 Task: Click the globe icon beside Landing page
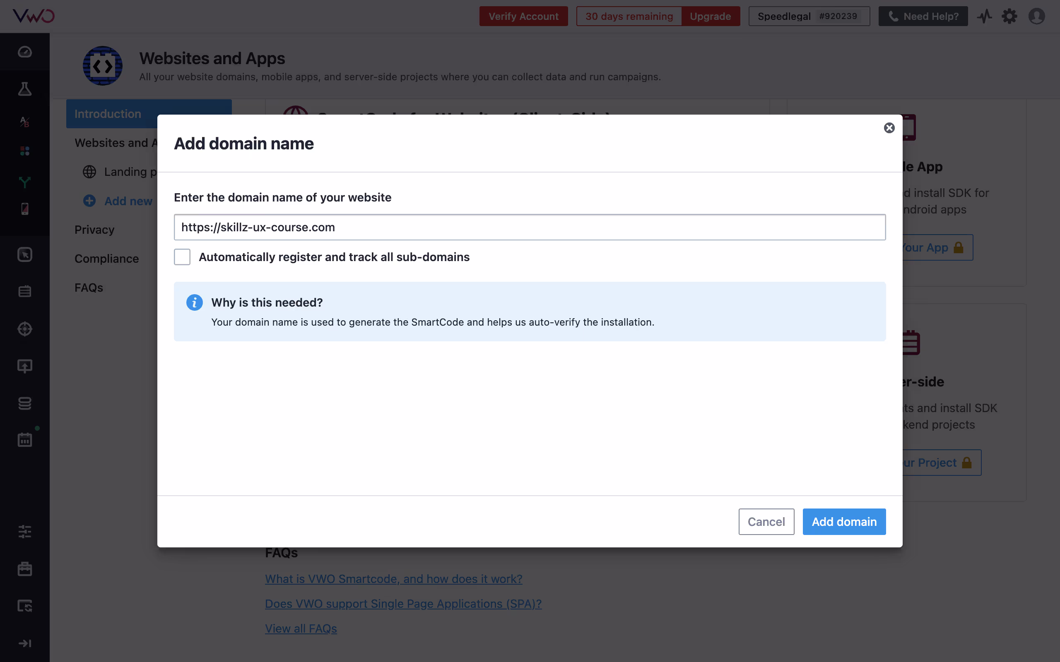pos(89,172)
